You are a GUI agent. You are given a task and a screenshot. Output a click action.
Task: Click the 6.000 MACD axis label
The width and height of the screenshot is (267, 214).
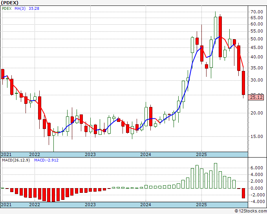coord(257,168)
